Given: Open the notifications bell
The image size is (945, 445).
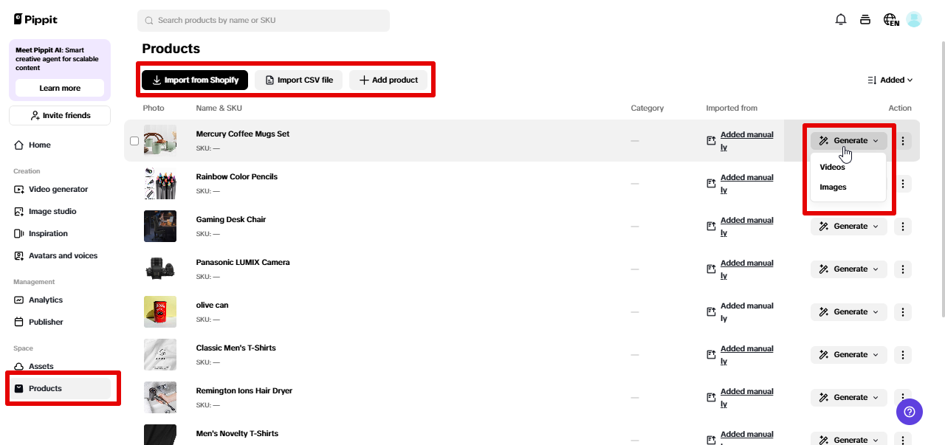Looking at the screenshot, I should pyautogui.click(x=840, y=18).
